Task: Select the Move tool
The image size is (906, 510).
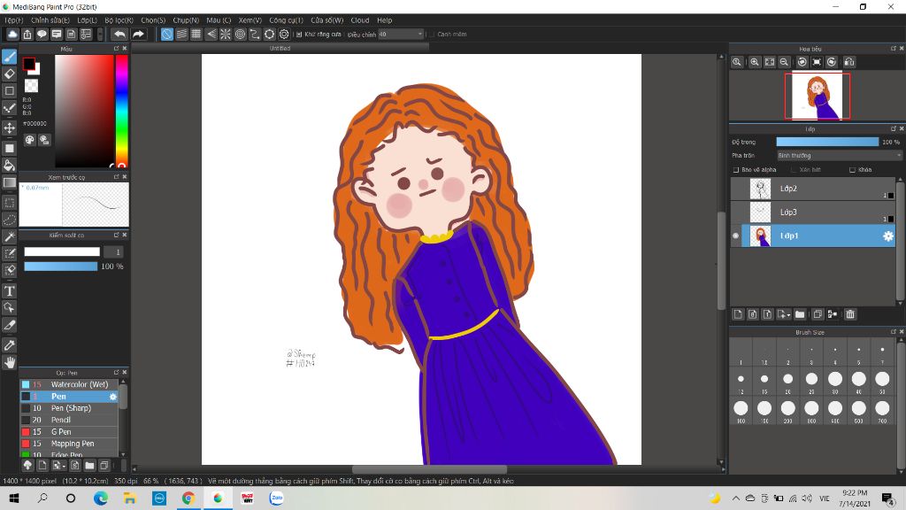Action: tap(9, 127)
